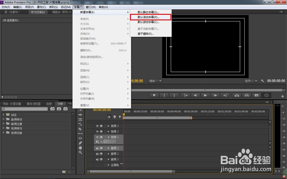Viewport: 287px width, 179px height.
Task: Choose 基于模板(E)... from submenu
Action: click(x=151, y=34)
